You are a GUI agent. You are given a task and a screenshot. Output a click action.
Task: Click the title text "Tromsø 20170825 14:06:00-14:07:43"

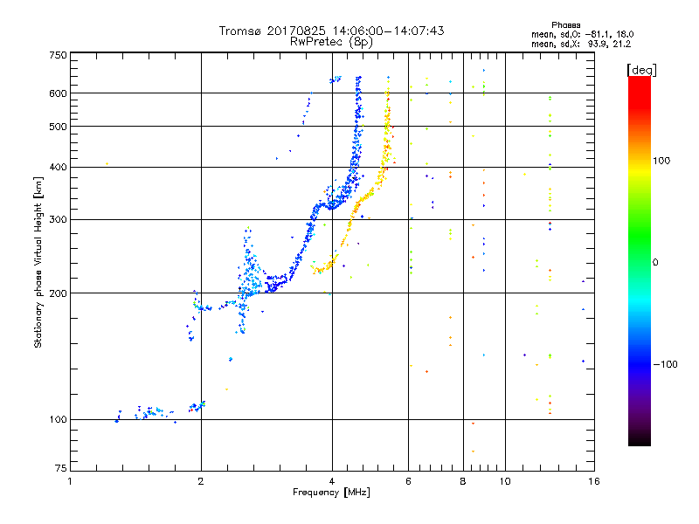click(x=331, y=31)
